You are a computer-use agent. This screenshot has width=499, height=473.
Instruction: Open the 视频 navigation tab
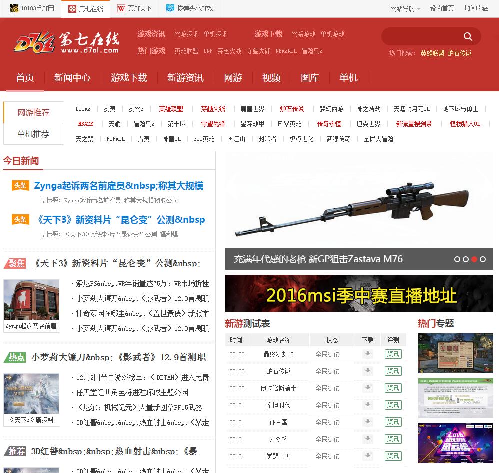271,77
